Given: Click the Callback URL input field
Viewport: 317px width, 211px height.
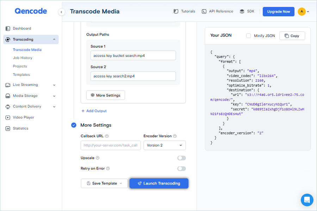Looking at the screenshot, I should click(111, 145).
